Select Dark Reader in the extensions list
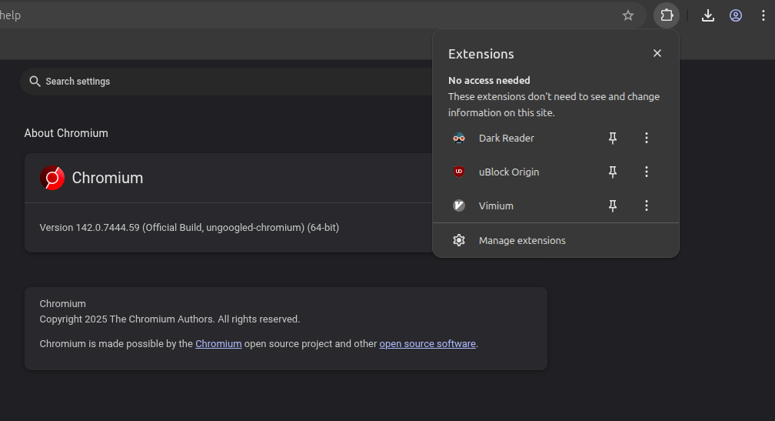The height and width of the screenshot is (421, 775). [506, 138]
